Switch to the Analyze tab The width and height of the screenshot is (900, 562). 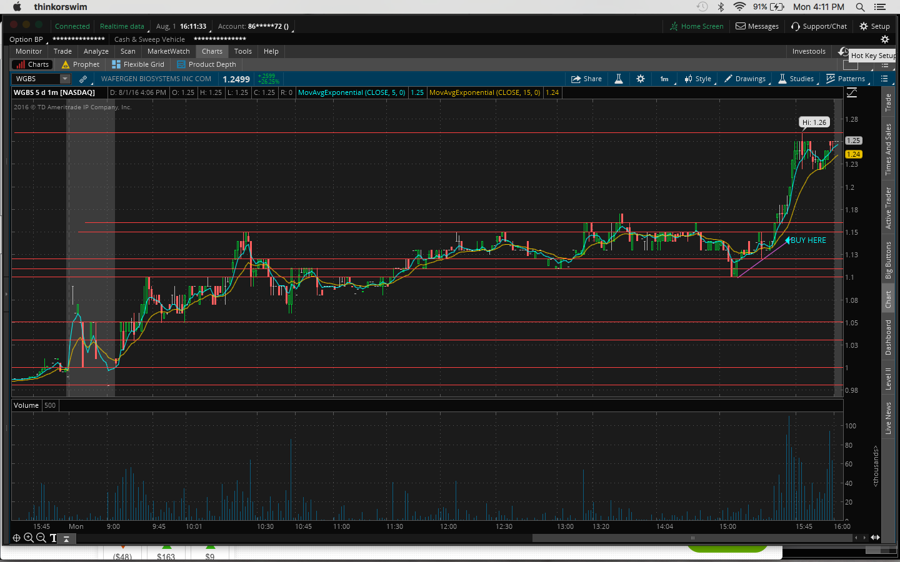tap(96, 51)
